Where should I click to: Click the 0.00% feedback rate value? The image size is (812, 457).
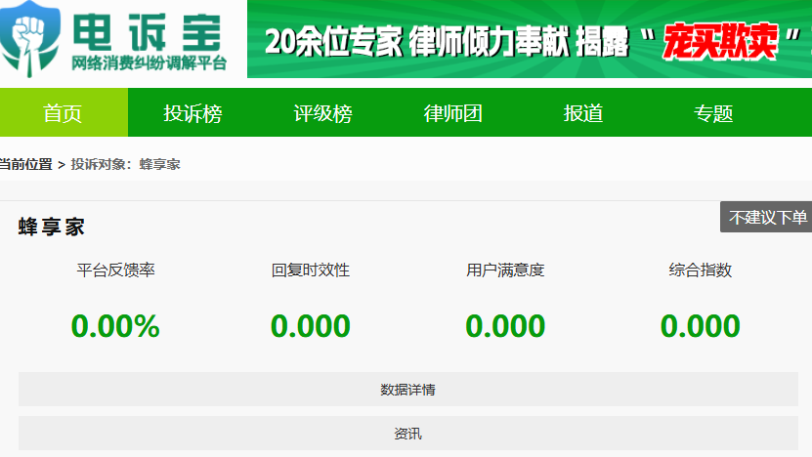point(115,326)
